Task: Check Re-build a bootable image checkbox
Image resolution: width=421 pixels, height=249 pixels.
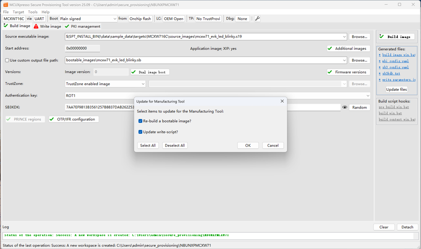Action: (x=140, y=121)
